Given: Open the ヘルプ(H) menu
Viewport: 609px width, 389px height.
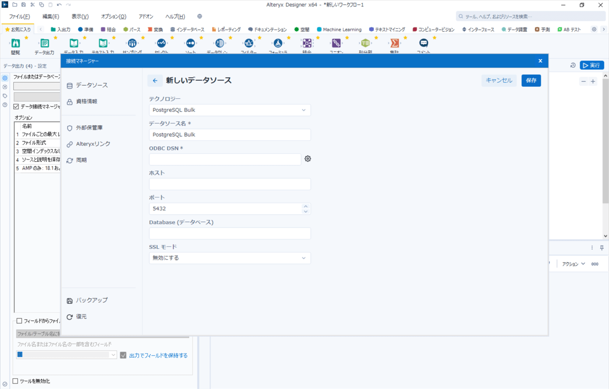Looking at the screenshot, I should click(175, 16).
